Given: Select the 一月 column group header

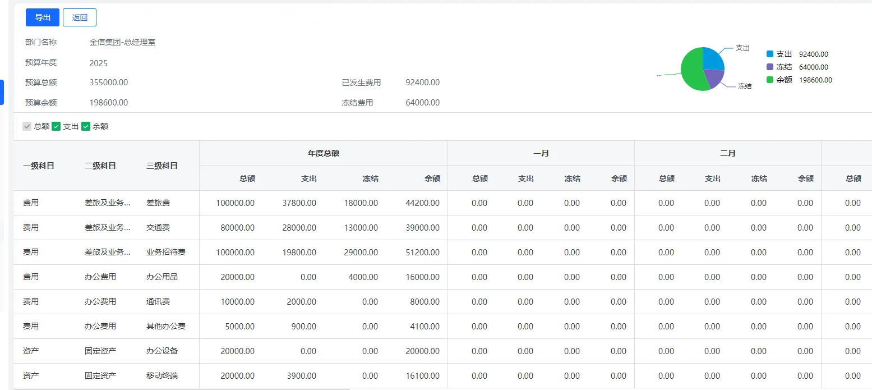Looking at the screenshot, I should [x=541, y=153].
